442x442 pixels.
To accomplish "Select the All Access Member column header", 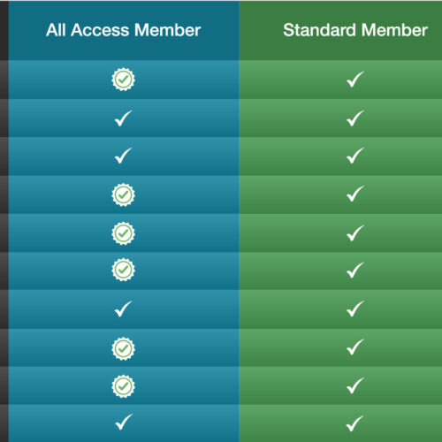I will click(x=124, y=30).
